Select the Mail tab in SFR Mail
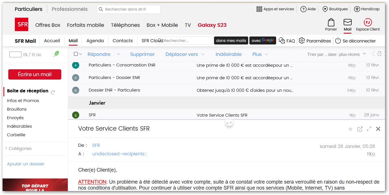389x195 pixels. click(x=73, y=40)
